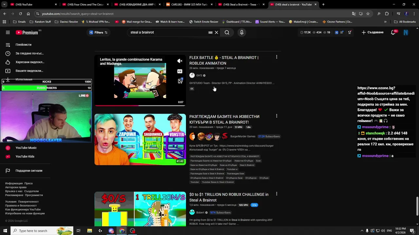Translate this page icon in address bar

pyautogui.click(x=354, y=14)
